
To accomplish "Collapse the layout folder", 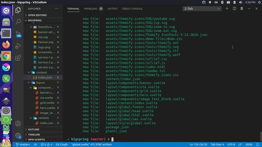I will 43,82.
